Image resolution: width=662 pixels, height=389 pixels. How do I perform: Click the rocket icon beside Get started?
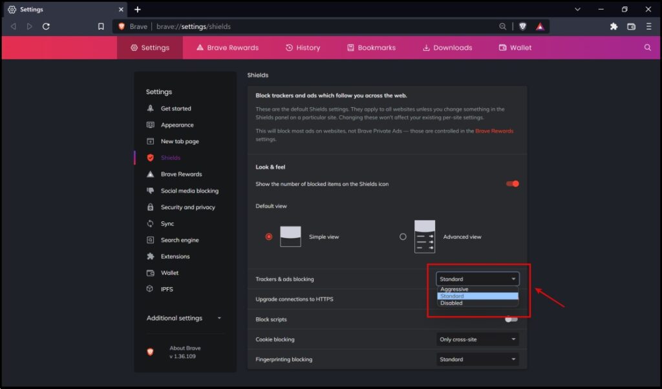150,108
